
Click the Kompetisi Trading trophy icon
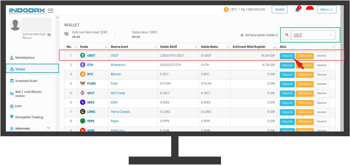pyautogui.click(x=12, y=117)
